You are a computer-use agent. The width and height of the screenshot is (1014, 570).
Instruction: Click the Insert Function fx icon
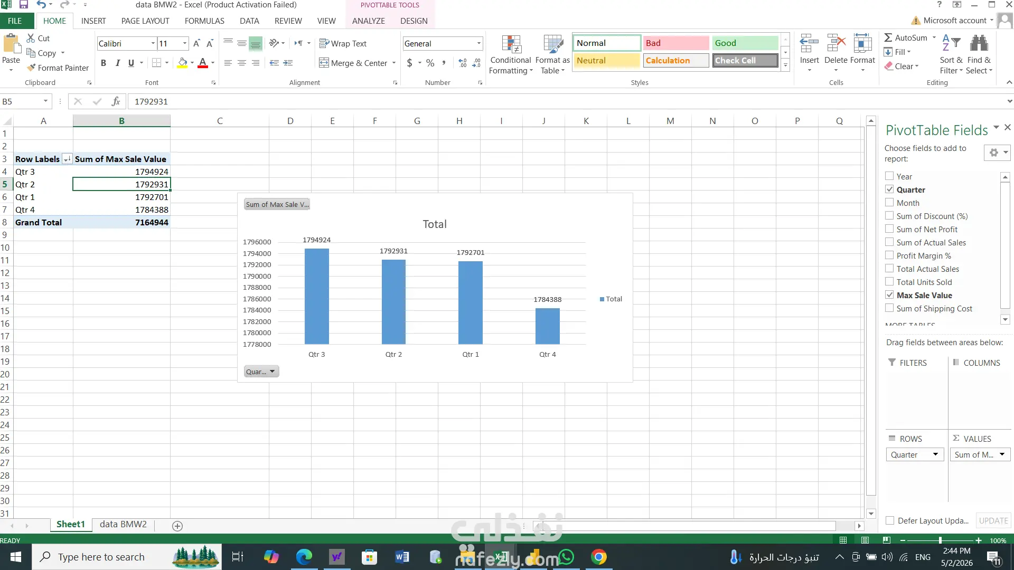coord(116,101)
